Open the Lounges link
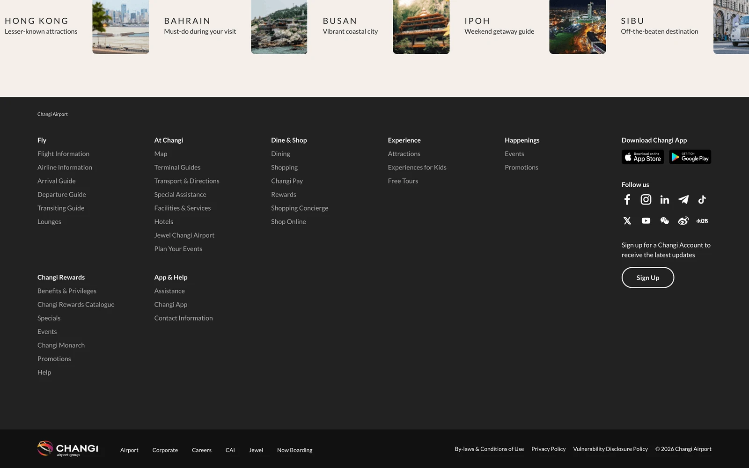Image resolution: width=749 pixels, height=468 pixels. pos(49,222)
